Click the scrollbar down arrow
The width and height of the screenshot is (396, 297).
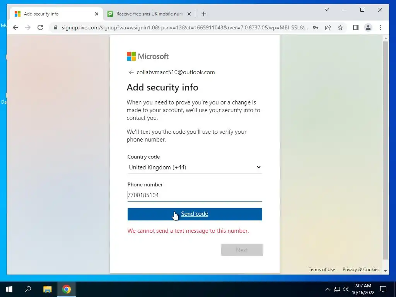386,271
